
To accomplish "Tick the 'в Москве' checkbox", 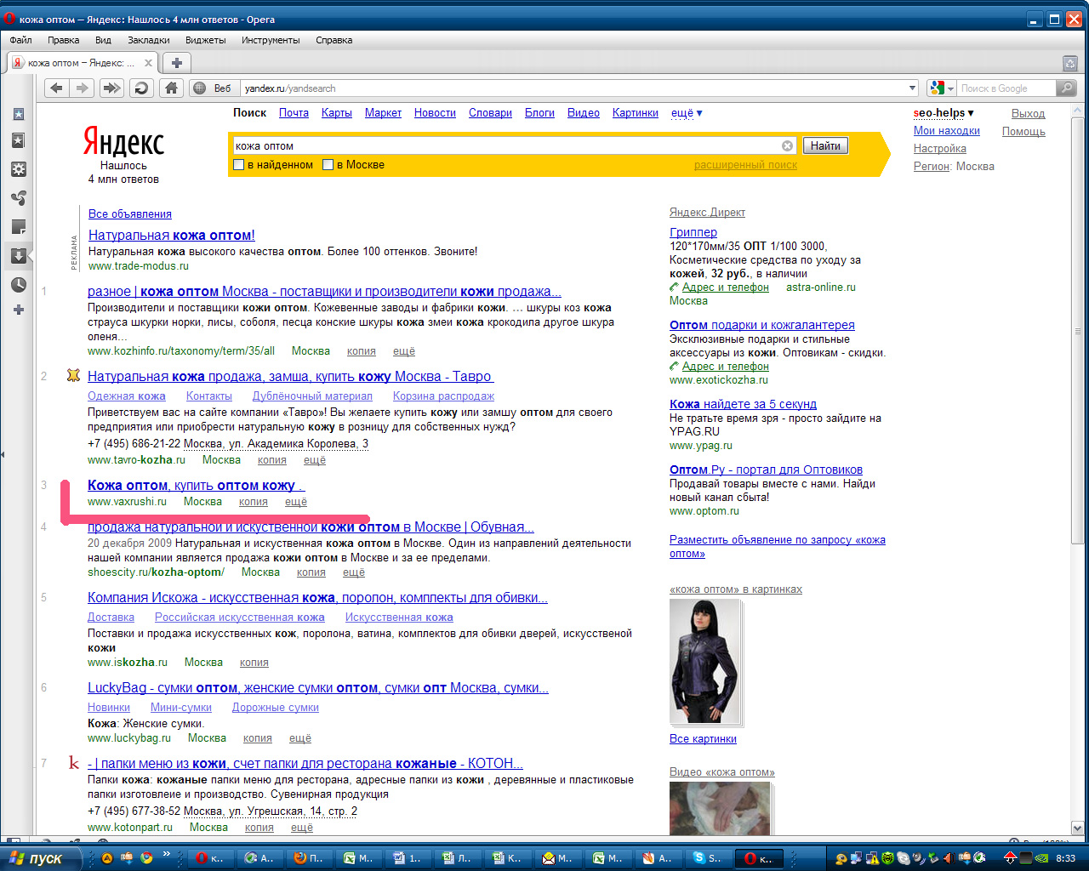I will 328,165.
